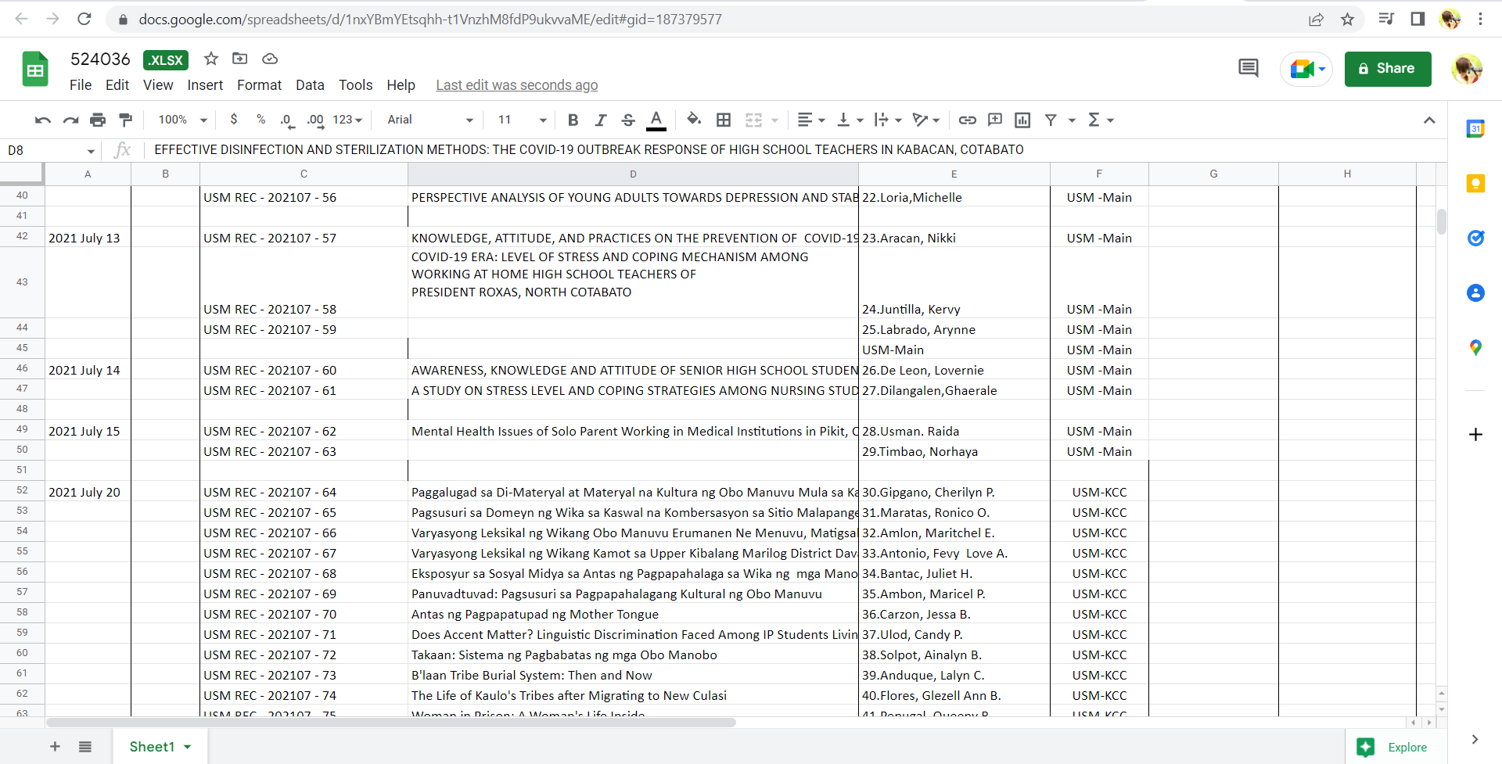The height and width of the screenshot is (764, 1502).
Task: Open the zoom 100% dropdown
Action: (x=182, y=120)
